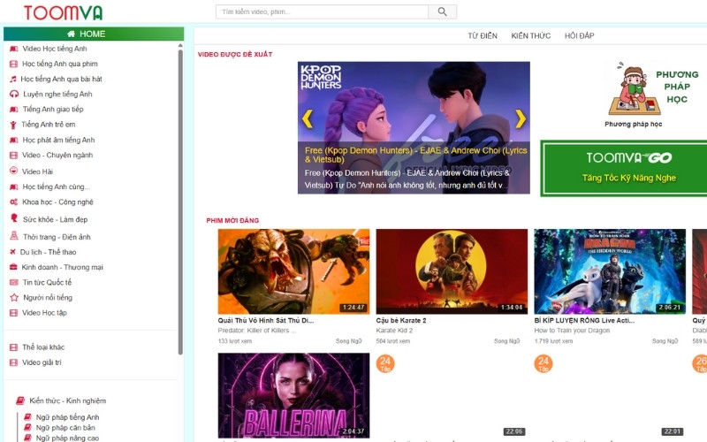Click icon beside Tiếng Anh giao tiếp
707x442 pixels.
(x=14, y=109)
